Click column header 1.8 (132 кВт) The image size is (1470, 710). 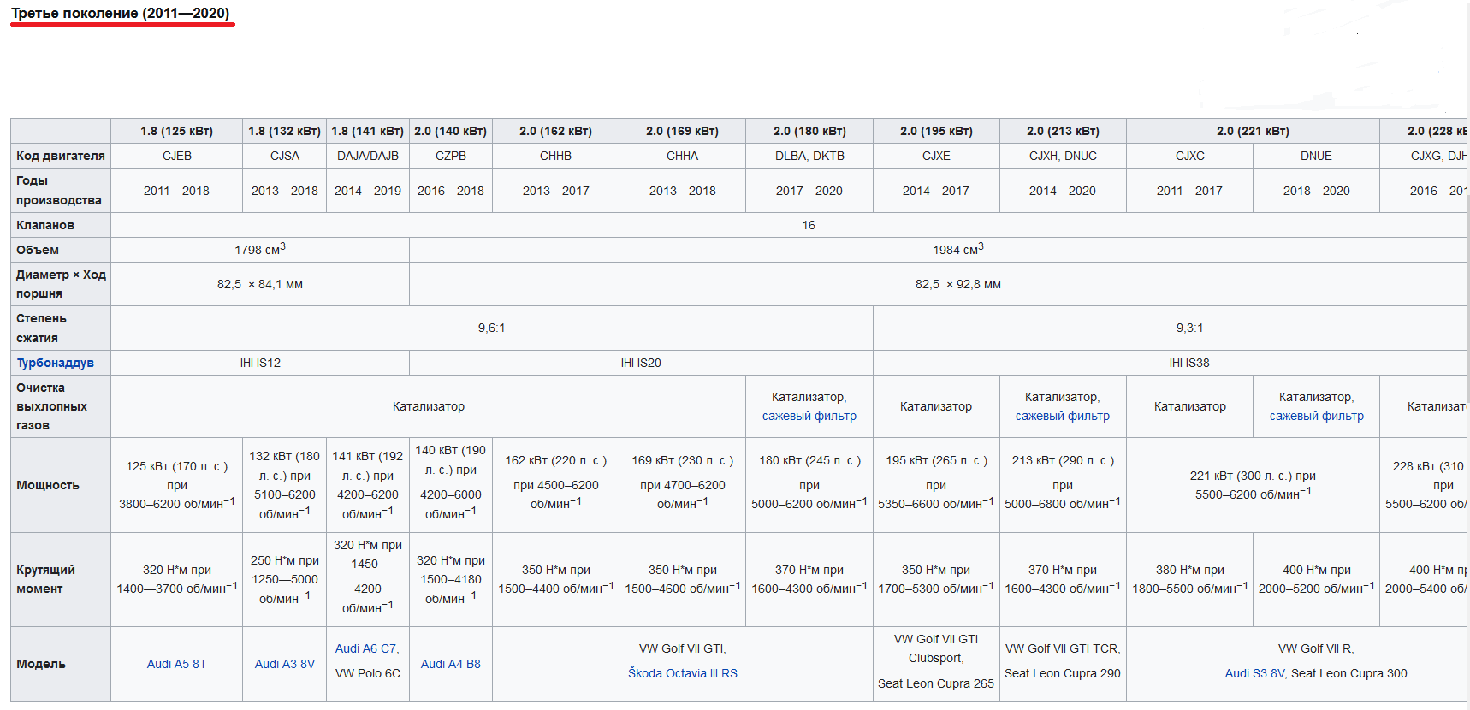(284, 131)
